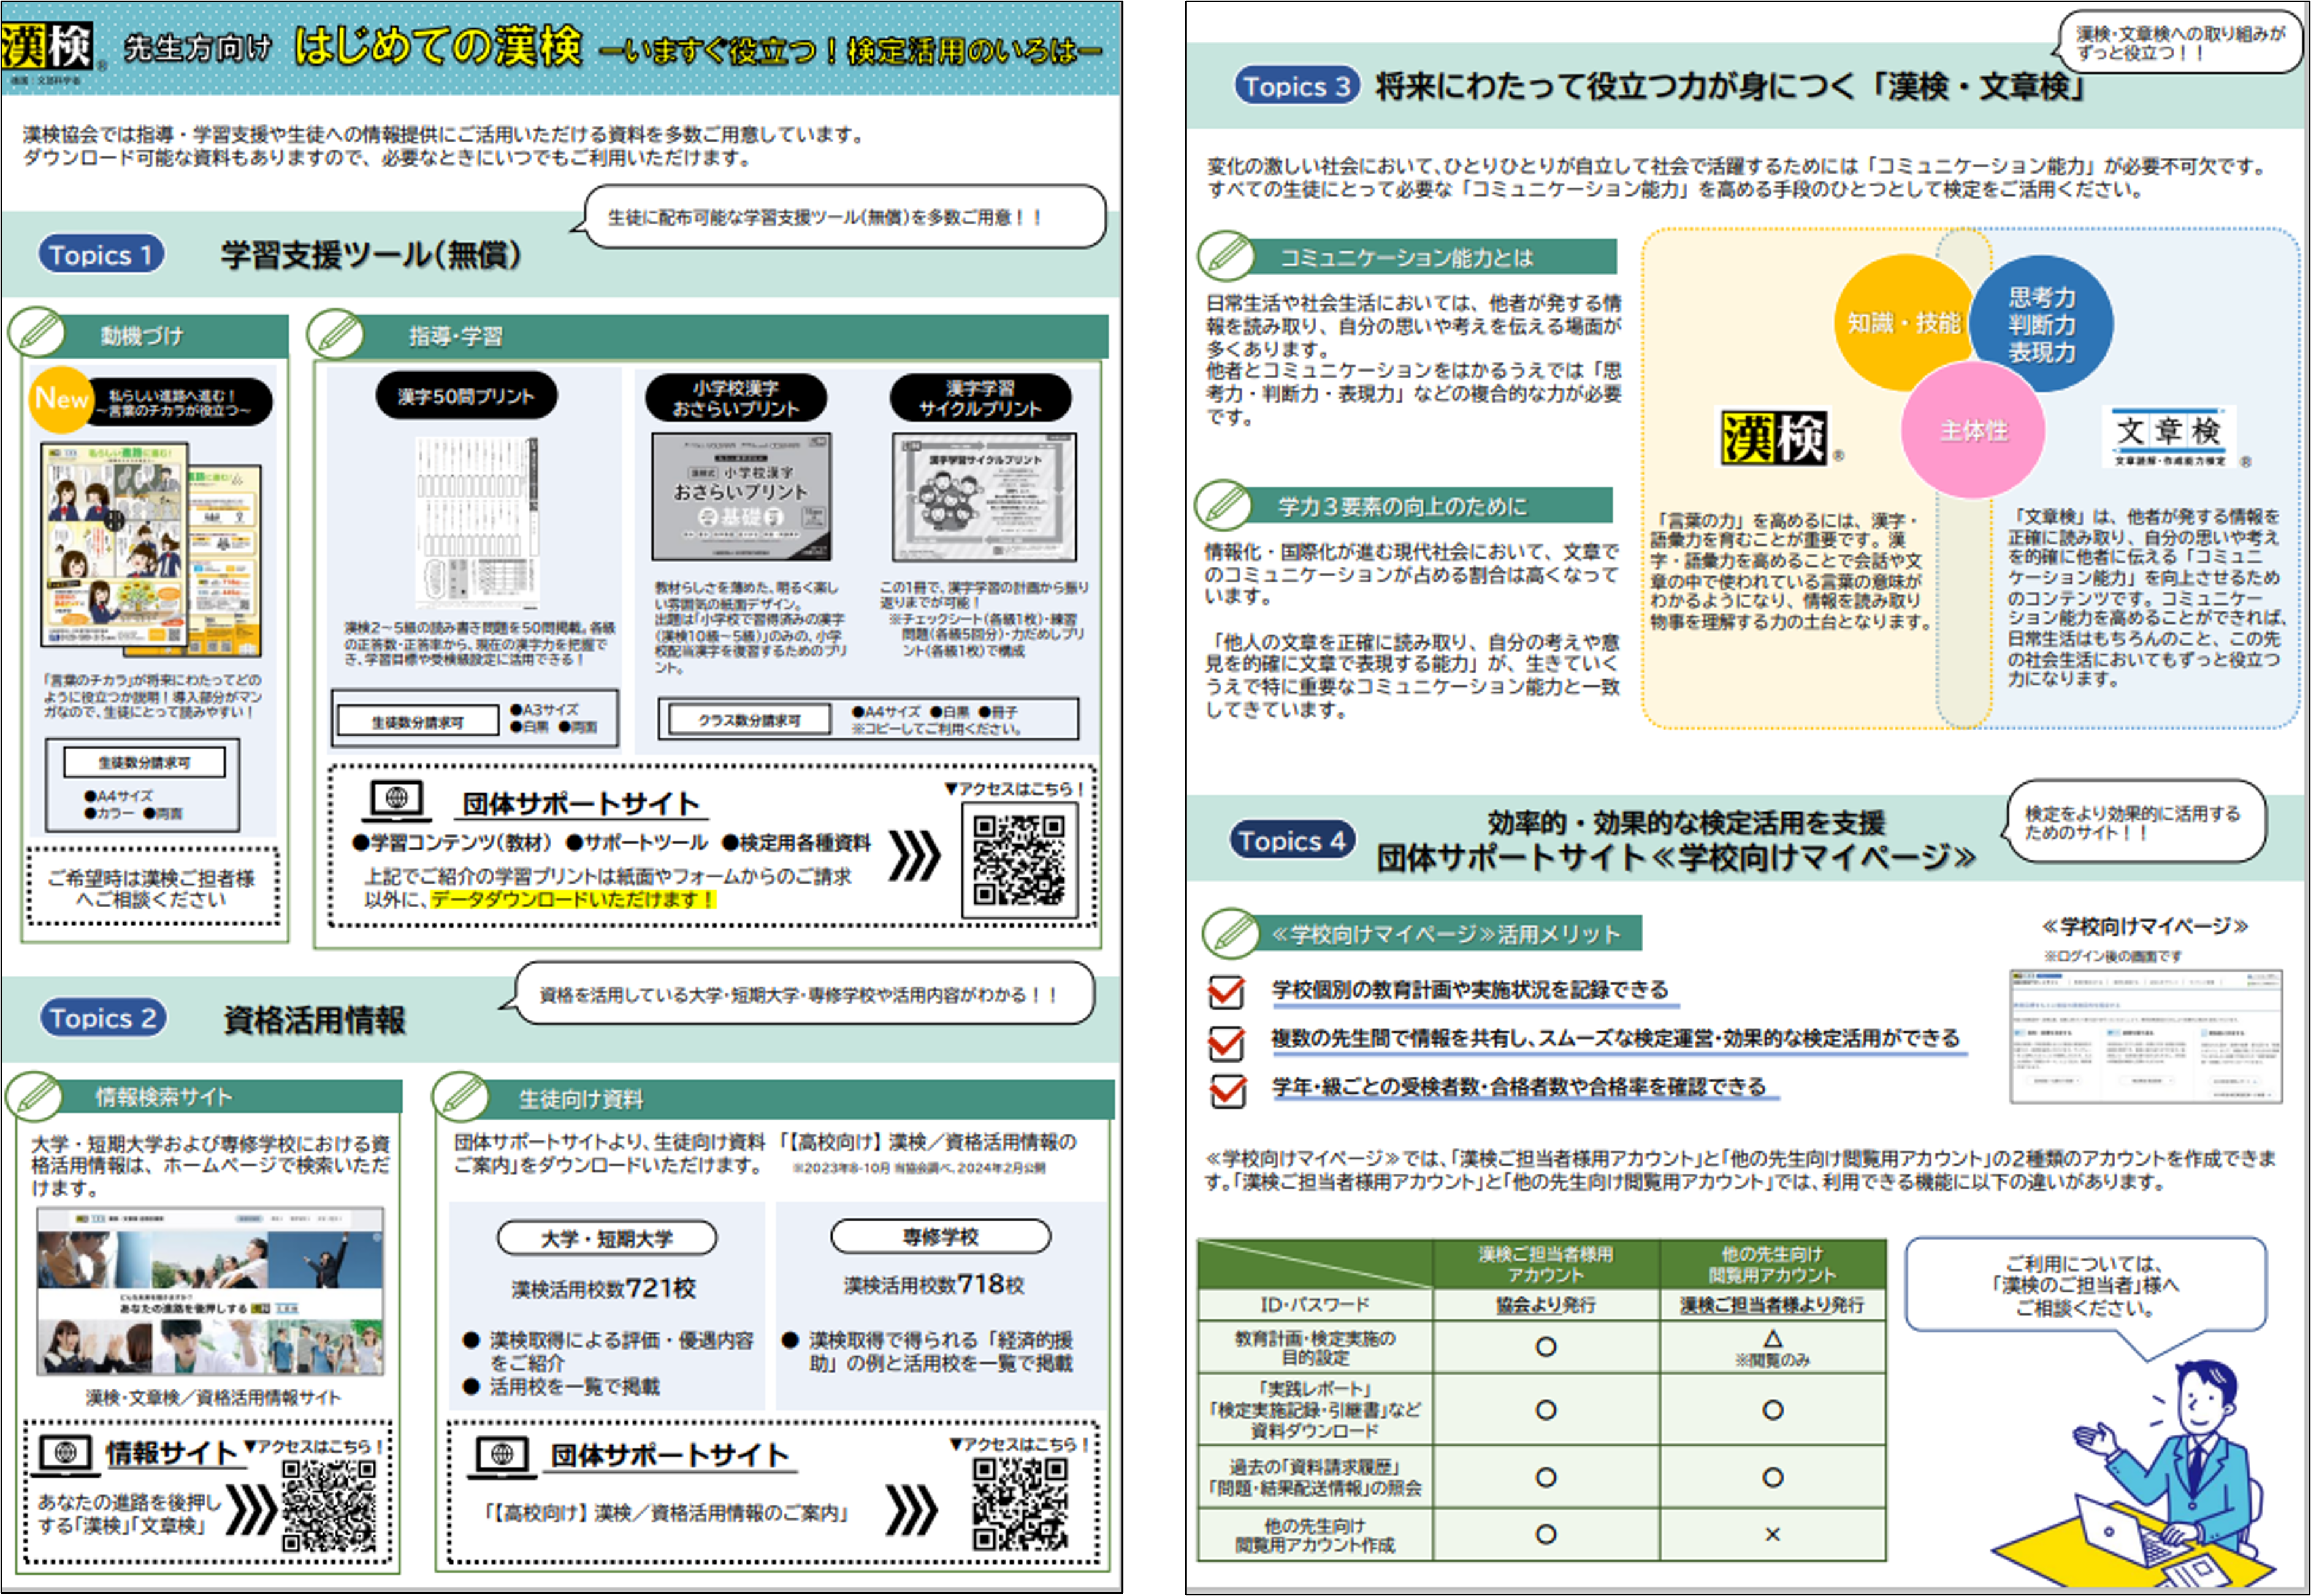Click the QR code in the 情報サイト box
This screenshot has width=2311, height=1596.
tap(330, 1505)
